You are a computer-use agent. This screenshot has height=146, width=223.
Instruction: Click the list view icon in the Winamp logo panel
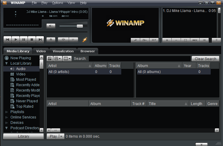click(154, 40)
